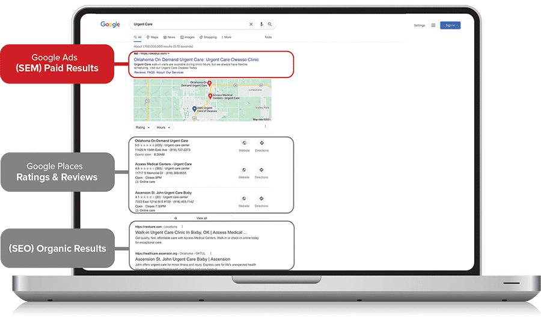Image resolution: width=541 pixels, height=322 pixels.
Task: Click the blue AMC Urgent Care map pin
Action: 194,109
